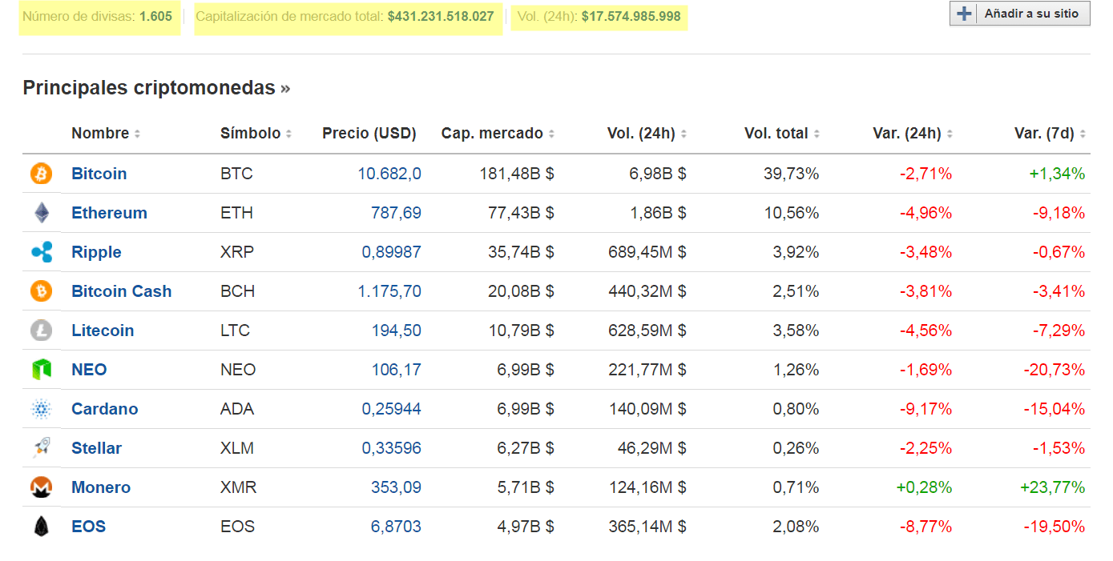
Task: Sort by Vol. (24h) column header
Action: click(641, 134)
